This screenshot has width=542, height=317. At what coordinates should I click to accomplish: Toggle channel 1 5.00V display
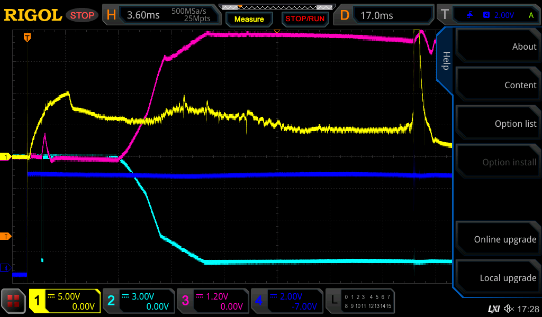(x=65, y=301)
